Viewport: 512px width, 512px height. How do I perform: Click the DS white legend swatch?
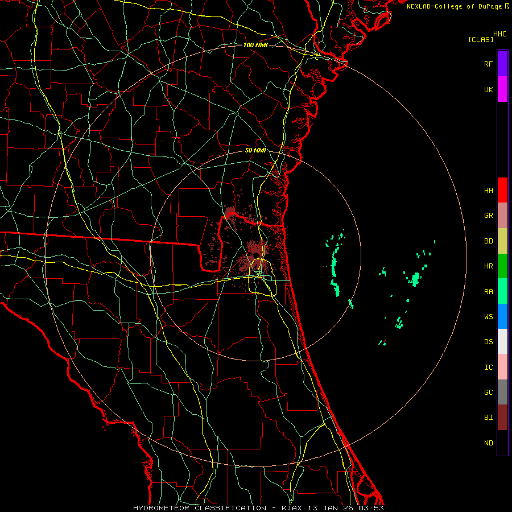pos(502,341)
